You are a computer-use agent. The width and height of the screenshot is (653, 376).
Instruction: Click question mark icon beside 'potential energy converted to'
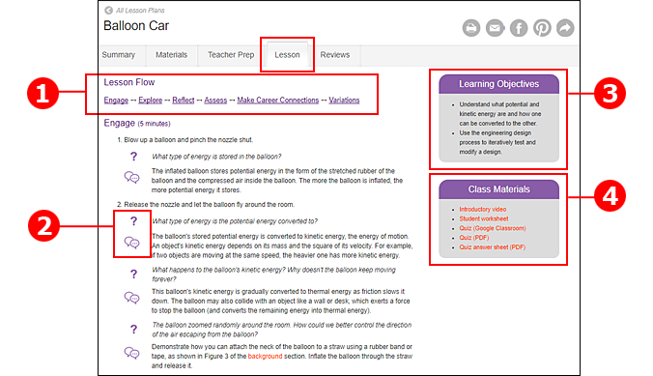(133, 221)
